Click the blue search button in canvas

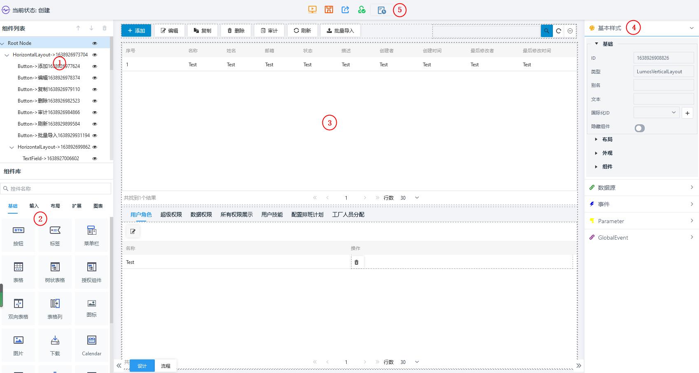click(x=547, y=30)
